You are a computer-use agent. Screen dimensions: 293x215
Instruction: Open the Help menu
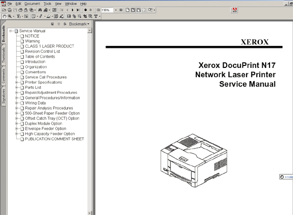pos(84,3)
